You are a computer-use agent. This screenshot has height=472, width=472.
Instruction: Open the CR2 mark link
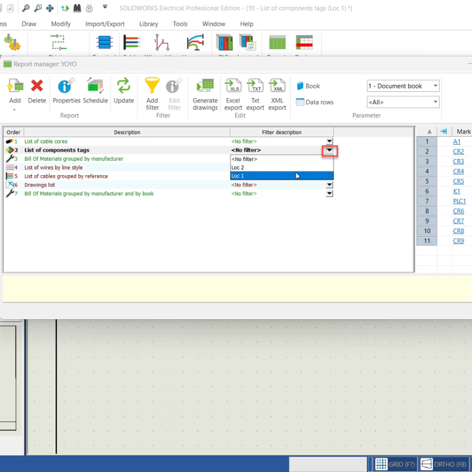point(458,152)
